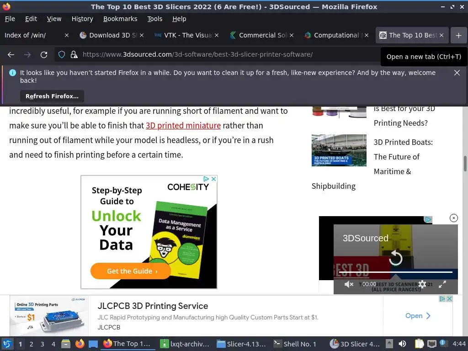This screenshot has width=468, height=351.
Task: Switch to virtual desktop 4
Action: tap(53, 344)
